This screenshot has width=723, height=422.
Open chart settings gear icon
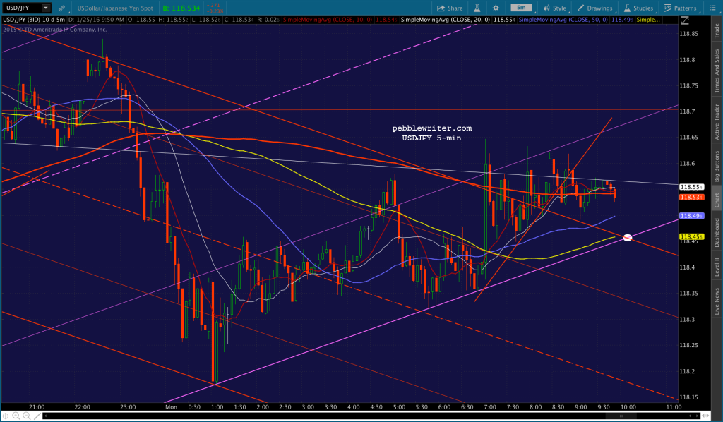click(x=496, y=8)
